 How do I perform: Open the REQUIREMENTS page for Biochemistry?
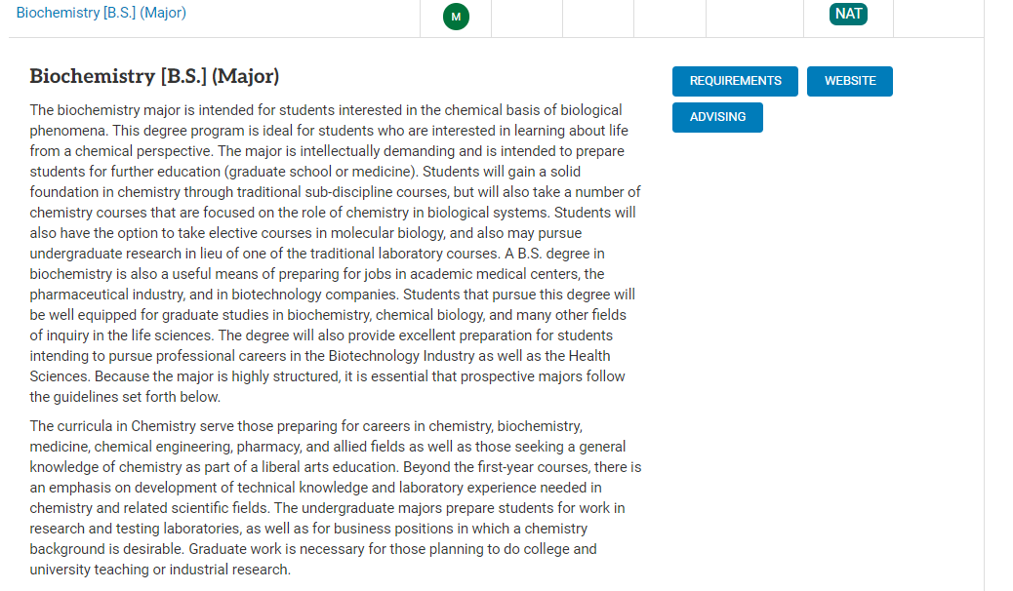[735, 81]
